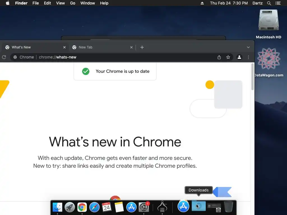Open the DataWagon.com desktop icon
This screenshot has height=215, width=287.
click(x=269, y=62)
